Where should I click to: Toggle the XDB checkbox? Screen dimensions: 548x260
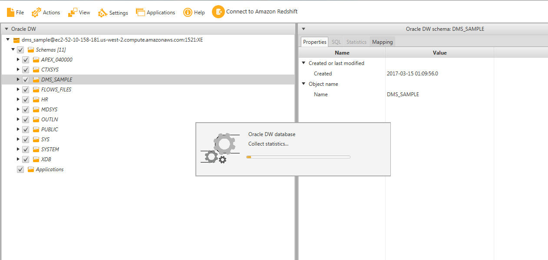point(26,159)
